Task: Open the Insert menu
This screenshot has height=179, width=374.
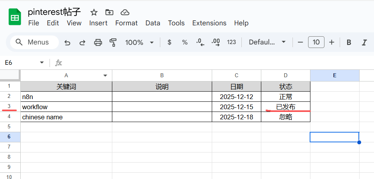Action: click(x=98, y=23)
